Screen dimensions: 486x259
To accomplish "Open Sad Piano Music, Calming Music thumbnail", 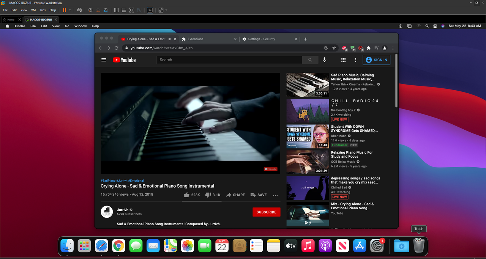I will [308, 85].
